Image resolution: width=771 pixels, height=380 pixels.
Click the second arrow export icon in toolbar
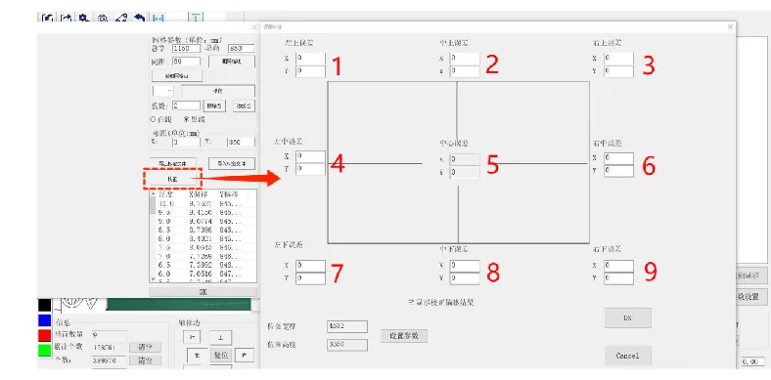click(x=66, y=19)
